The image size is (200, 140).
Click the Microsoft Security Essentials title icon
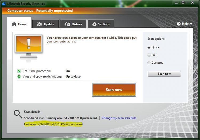click(3, 4)
